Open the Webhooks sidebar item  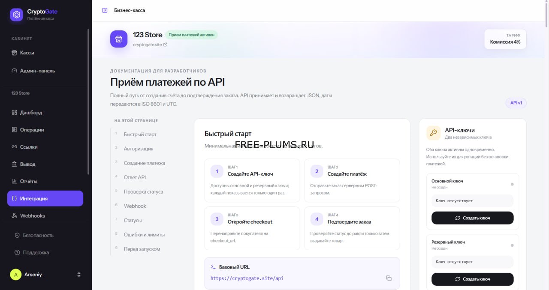tap(45, 215)
